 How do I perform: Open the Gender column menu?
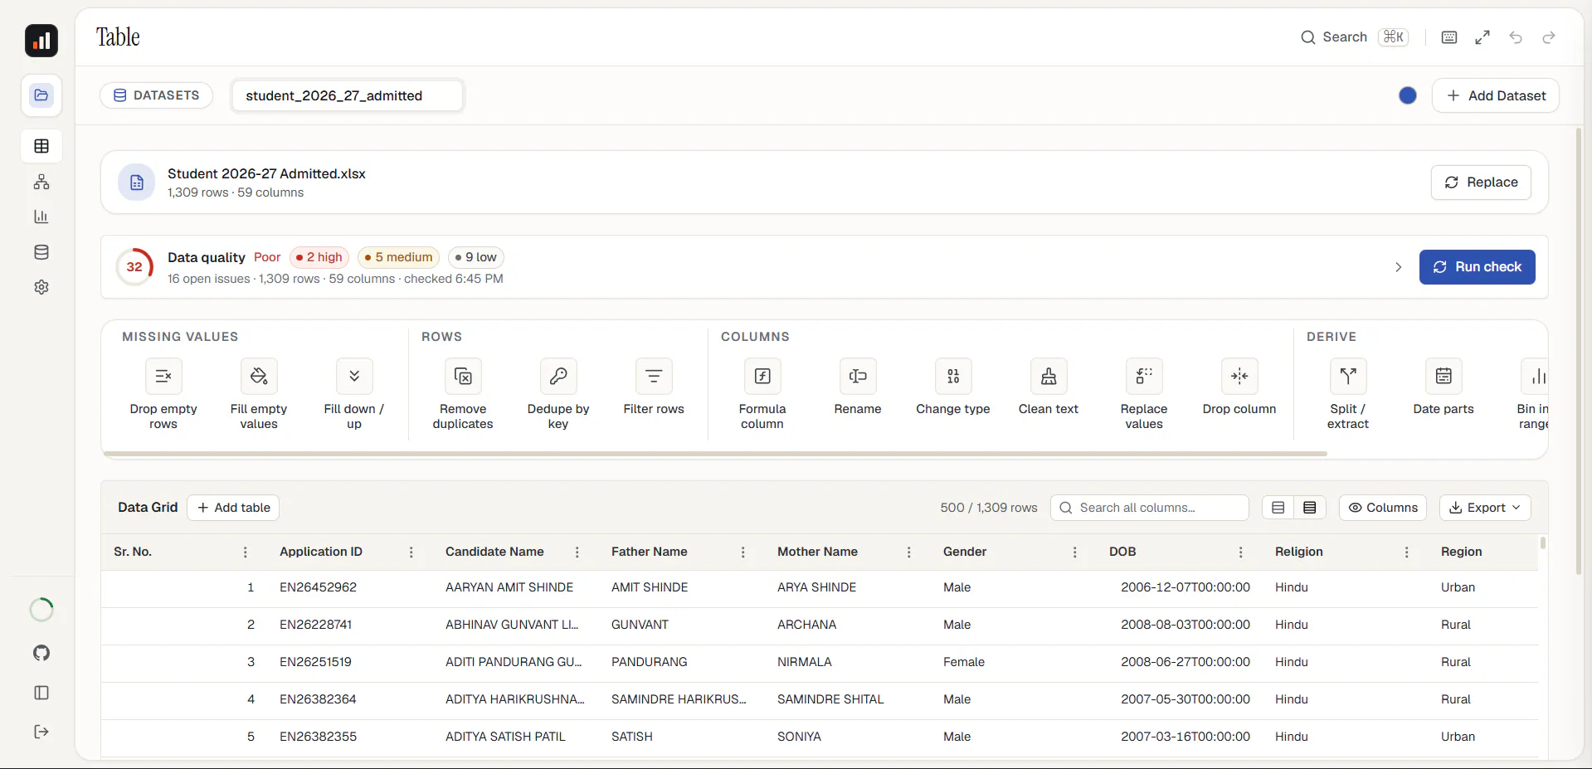[x=1074, y=552]
